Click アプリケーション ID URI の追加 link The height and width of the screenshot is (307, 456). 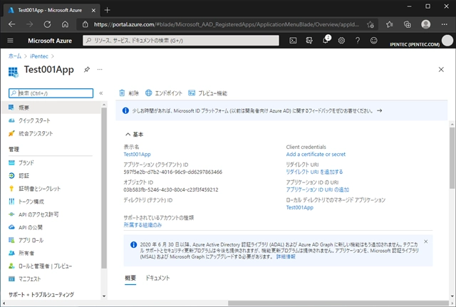tap(318, 189)
